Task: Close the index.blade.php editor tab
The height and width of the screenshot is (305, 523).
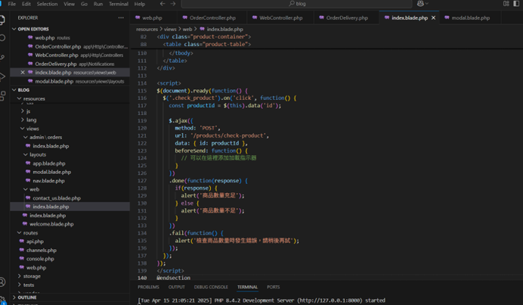Action: click(x=433, y=17)
